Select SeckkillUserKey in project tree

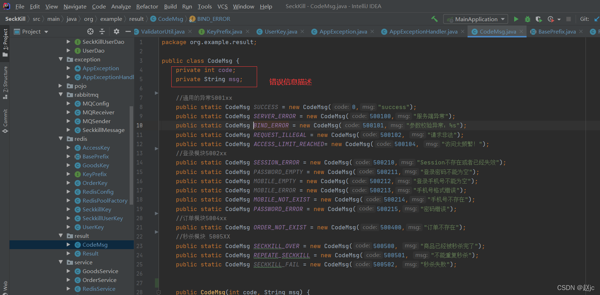pyautogui.click(x=102, y=218)
